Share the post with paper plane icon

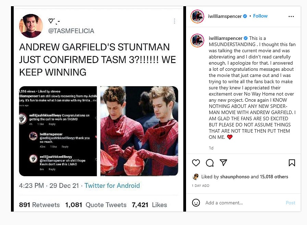(x=223, y=163)
